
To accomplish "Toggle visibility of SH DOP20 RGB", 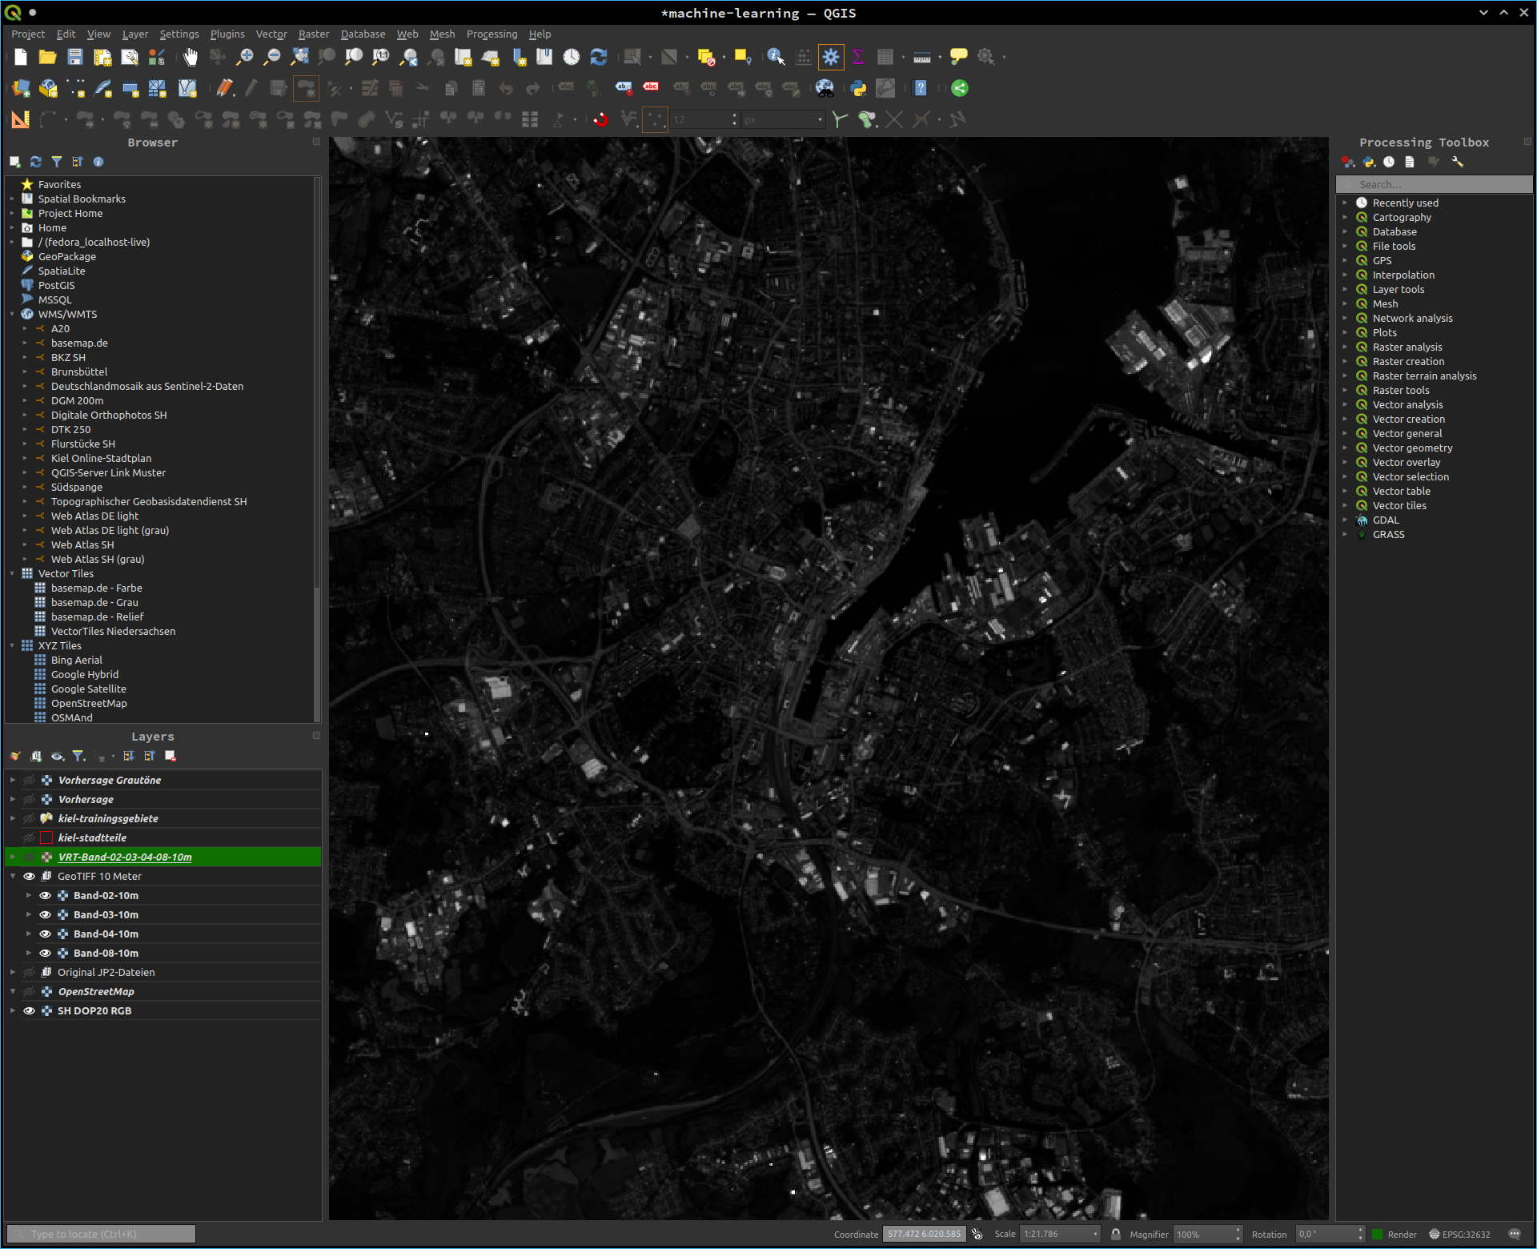I will coord(29,1010).
